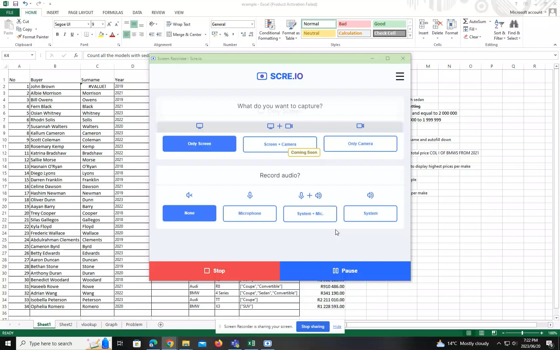The width and height of the screenshot is (560, 350).
Task: Toggle bold formatting in the Font group
Action: pyautogui.click(x=57, y=34)
